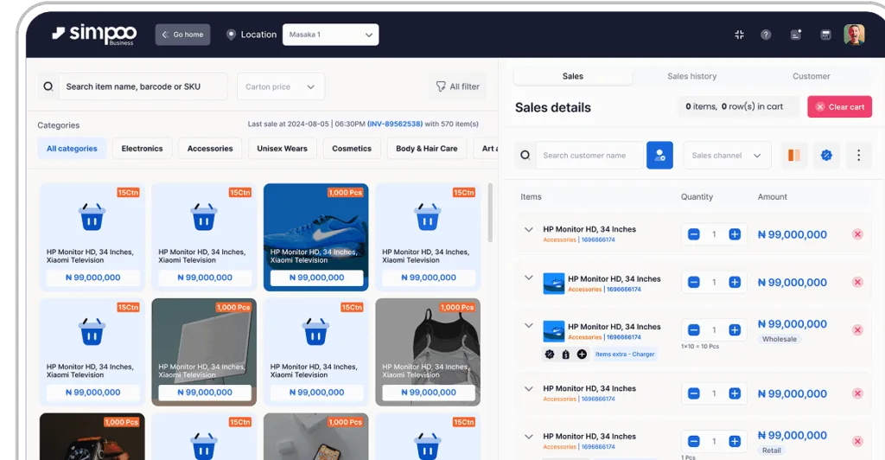Click the Clear cart button
This screenshot has height=460, width=885.
(839, 106)
